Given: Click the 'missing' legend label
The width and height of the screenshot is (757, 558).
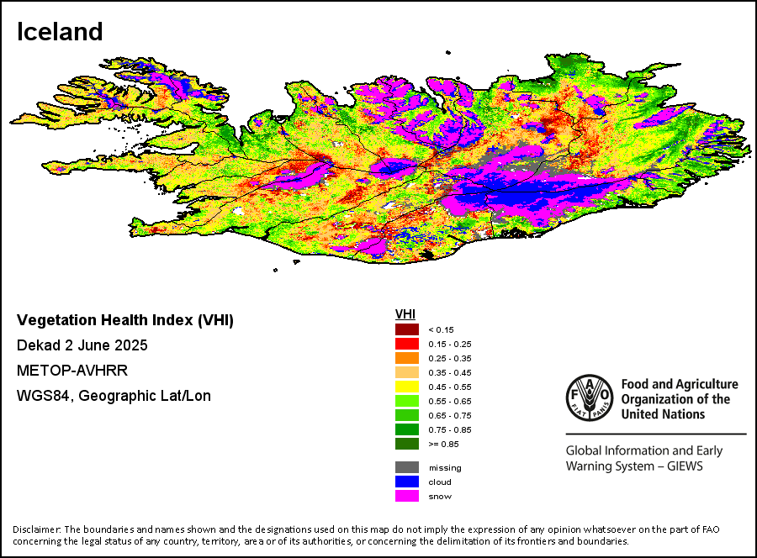Looking at the screenshot, I should (445, 468).
